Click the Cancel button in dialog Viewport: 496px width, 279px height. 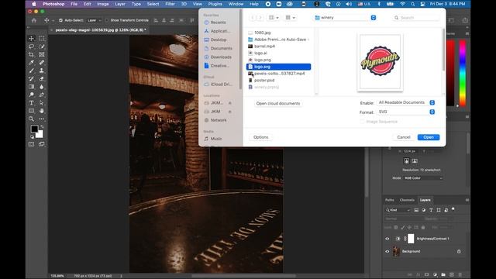pyautogui.click(x=404, y=137)
